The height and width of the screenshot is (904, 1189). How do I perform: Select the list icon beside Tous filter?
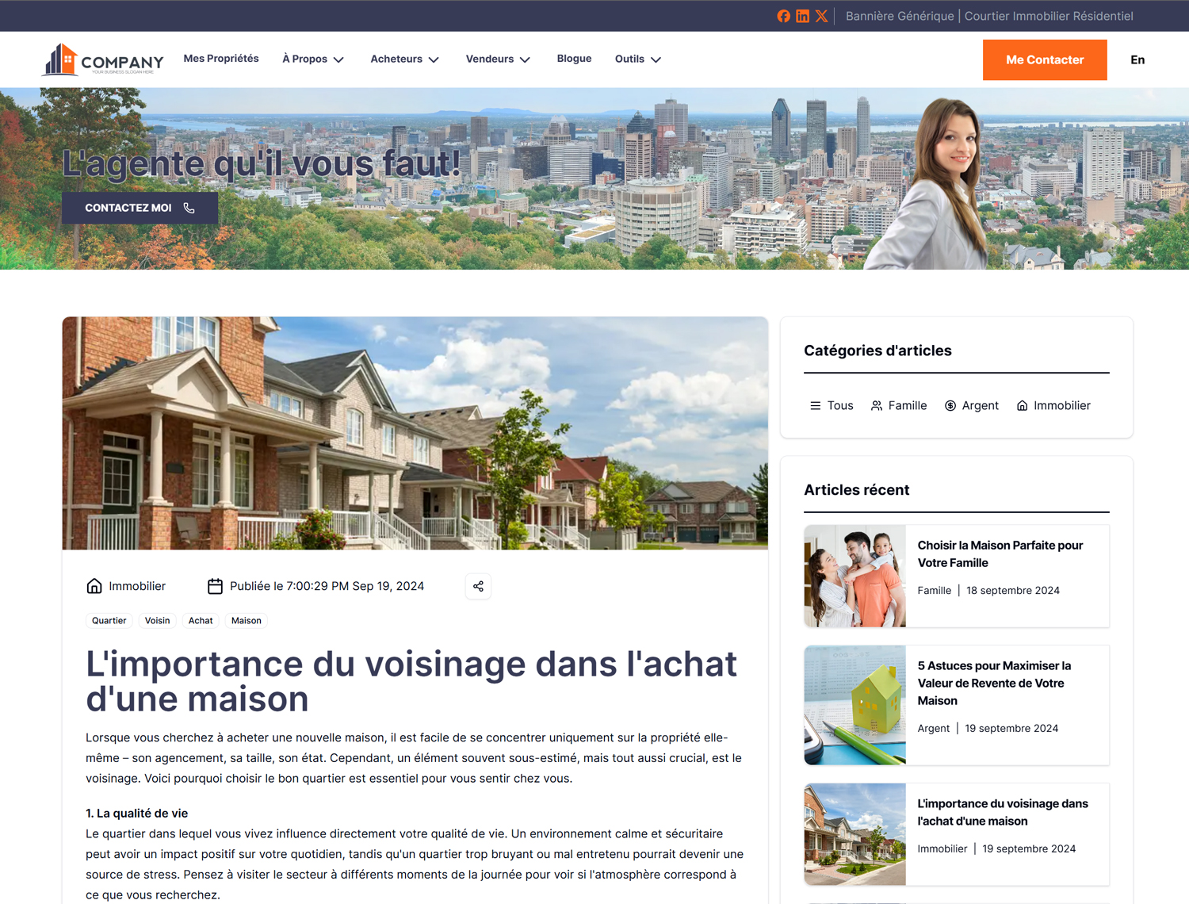click(816, 405)
